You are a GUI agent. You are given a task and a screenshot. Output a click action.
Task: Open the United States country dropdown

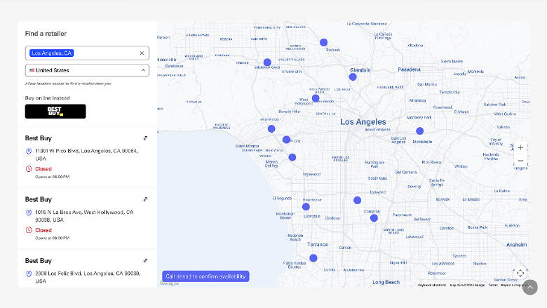click(87, 70)
